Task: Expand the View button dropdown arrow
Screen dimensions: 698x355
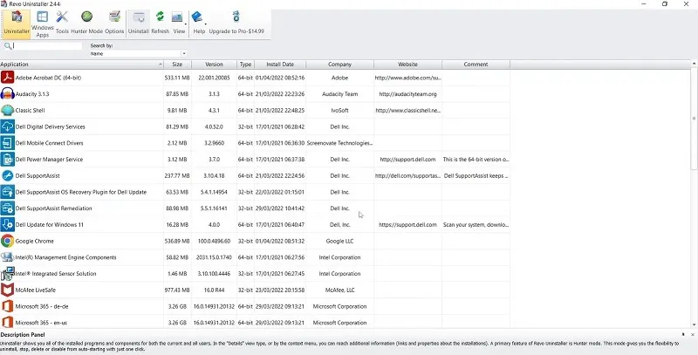Action: coord(186,24)
